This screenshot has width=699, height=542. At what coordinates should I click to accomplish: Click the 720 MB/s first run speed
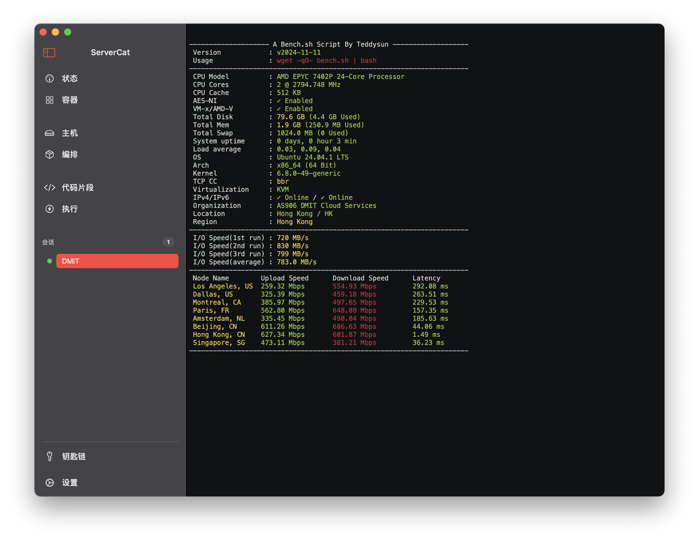pos(293,238)
